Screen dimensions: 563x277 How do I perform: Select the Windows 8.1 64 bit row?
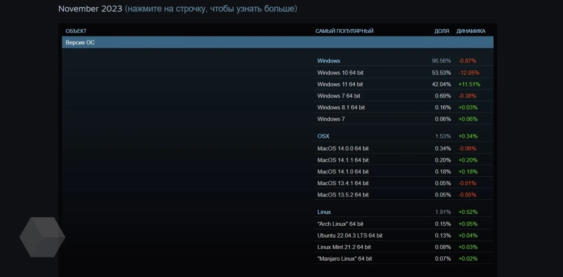341,108
